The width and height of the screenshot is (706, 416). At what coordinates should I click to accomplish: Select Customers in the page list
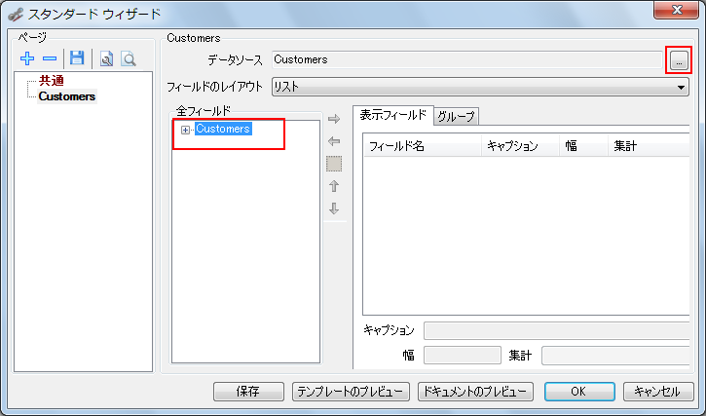67,95
